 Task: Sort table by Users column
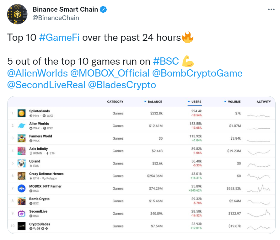point(195,102)
